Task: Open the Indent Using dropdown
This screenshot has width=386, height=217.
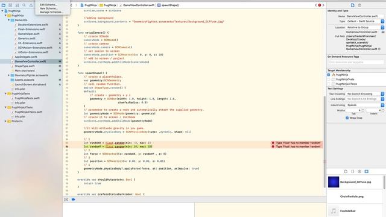Action: tap(365, 105)
